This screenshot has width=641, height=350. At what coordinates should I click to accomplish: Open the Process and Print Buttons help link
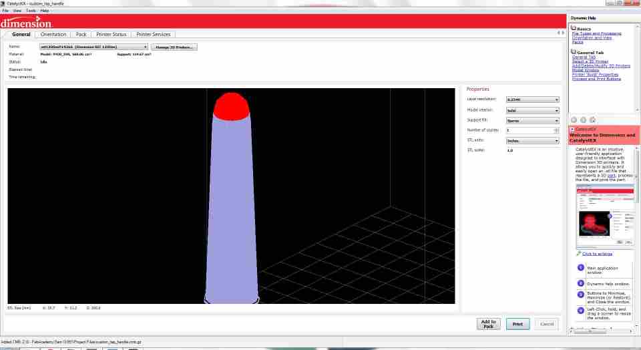596,79
